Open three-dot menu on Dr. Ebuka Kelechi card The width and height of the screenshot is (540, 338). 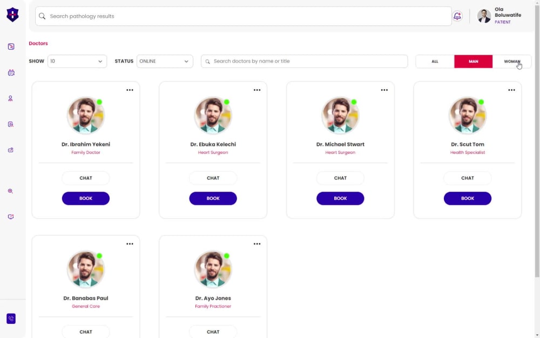click(x=257, y=90)
